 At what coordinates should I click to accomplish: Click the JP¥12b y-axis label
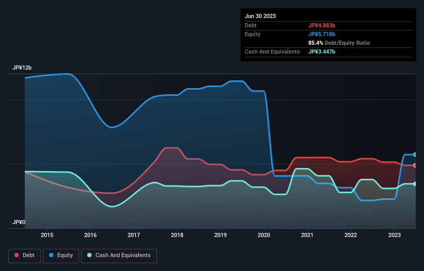[22, 67]
